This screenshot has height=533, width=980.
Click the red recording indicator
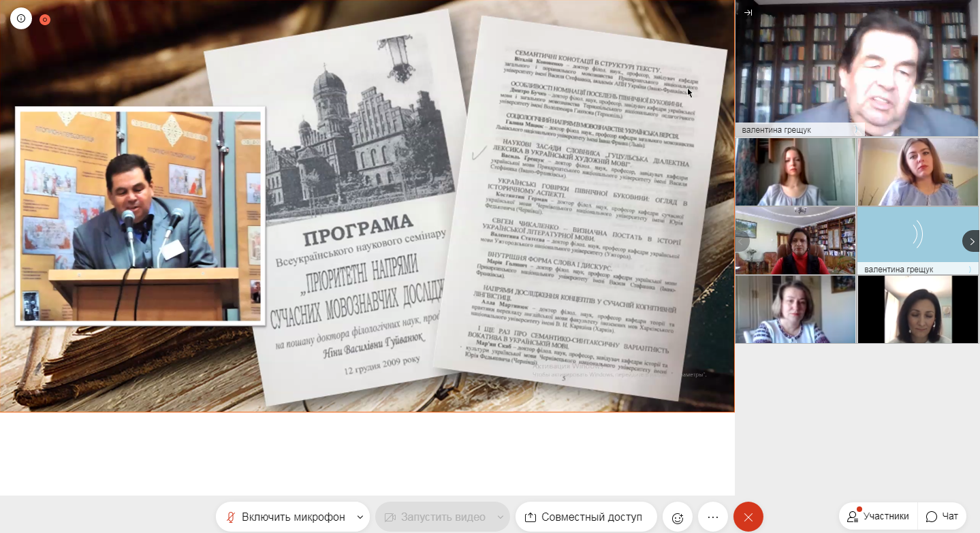(x=45, y=20)
